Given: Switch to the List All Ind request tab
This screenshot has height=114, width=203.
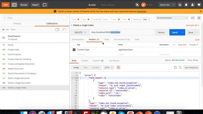Looking at the screenshot, I should (96, 19).
